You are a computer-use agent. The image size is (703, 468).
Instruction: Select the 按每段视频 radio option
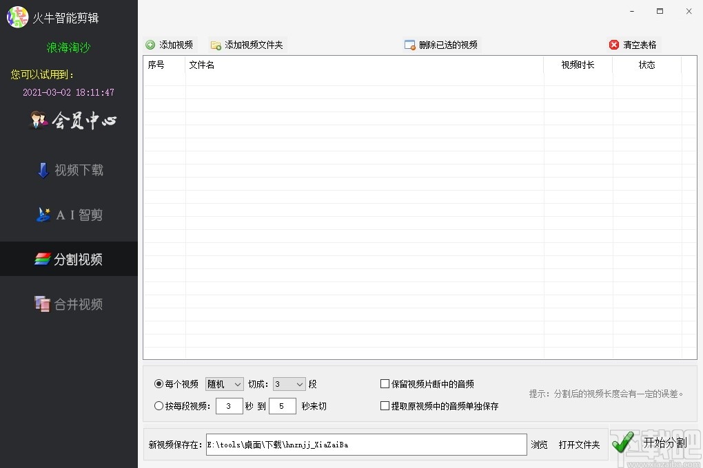159,405
